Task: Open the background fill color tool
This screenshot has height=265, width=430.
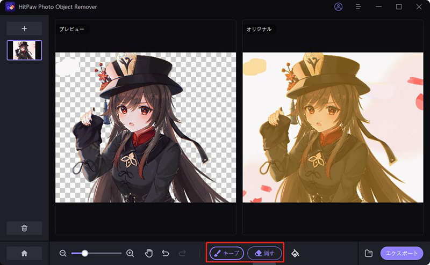Action: coord(295,253)
